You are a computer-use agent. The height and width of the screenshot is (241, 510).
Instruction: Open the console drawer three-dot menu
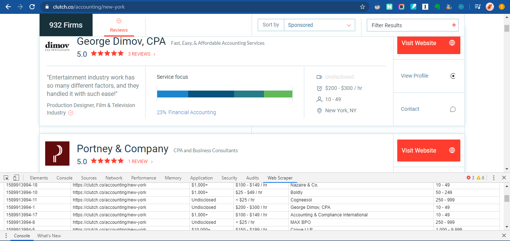6,236
